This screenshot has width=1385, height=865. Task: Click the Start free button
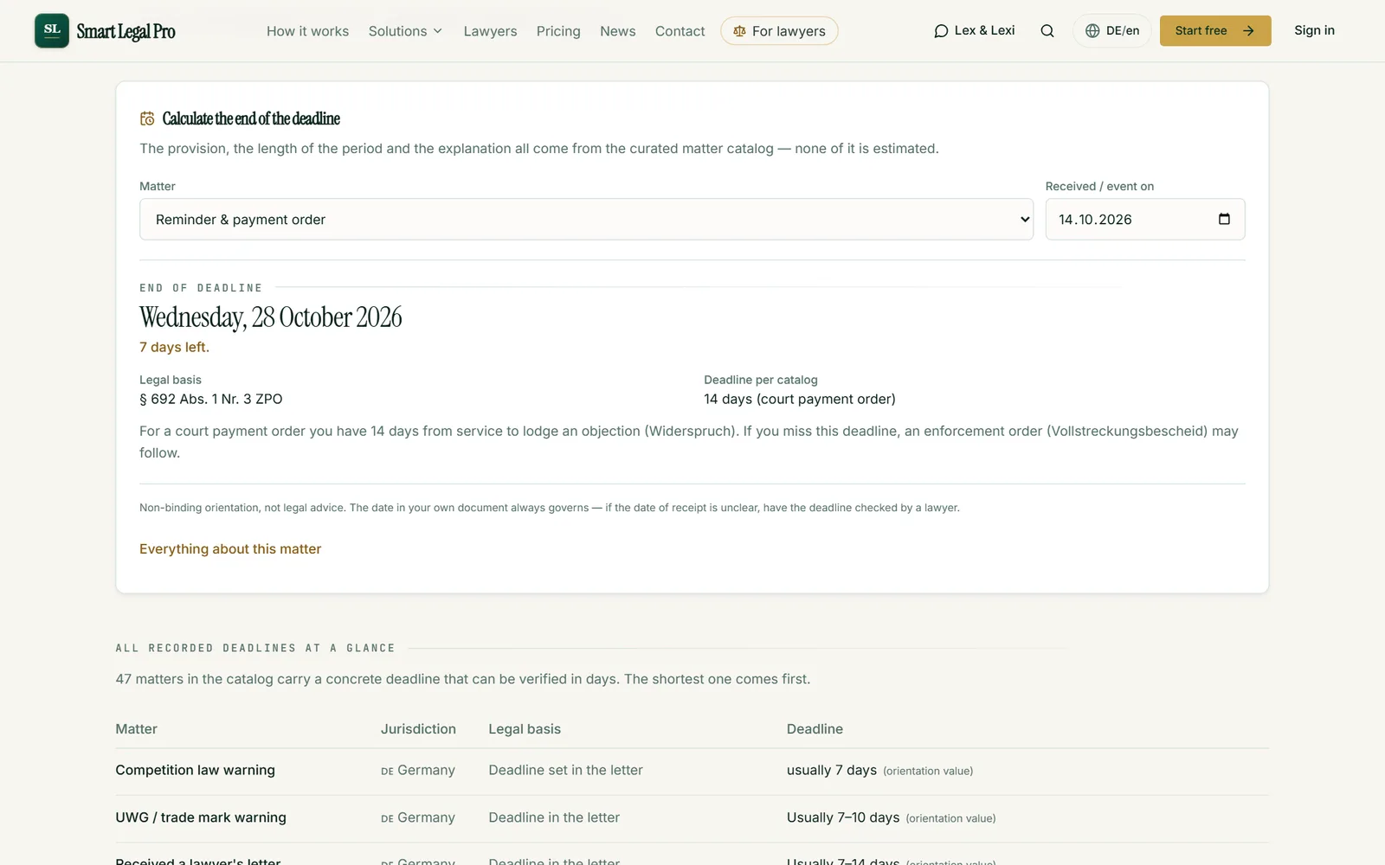(x=1215, y=31)
